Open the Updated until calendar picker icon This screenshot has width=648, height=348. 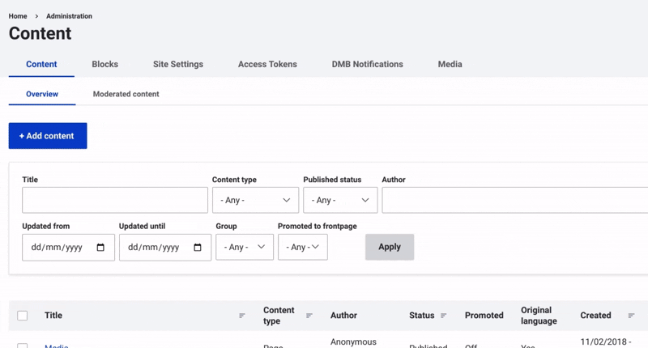tap(198, 248)
